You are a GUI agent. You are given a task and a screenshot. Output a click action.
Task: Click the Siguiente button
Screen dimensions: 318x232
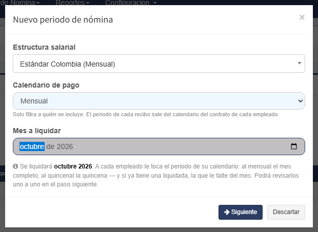pos(241,212)
